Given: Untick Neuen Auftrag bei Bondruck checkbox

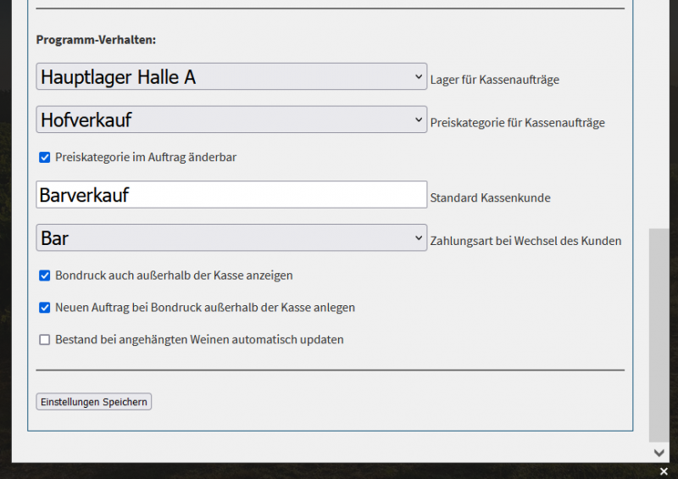Looking at the screenshot, I should click(x=45, y=308).
